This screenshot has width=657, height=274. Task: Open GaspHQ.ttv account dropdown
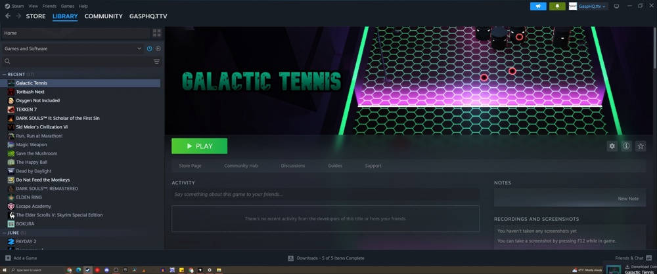click(x=593, y=7)
